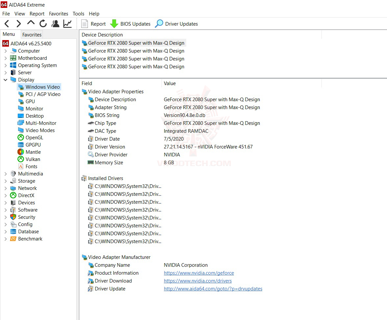This screenshot has height=320, width=387.
Task: Open the Help menu
Action: (94, 14)
